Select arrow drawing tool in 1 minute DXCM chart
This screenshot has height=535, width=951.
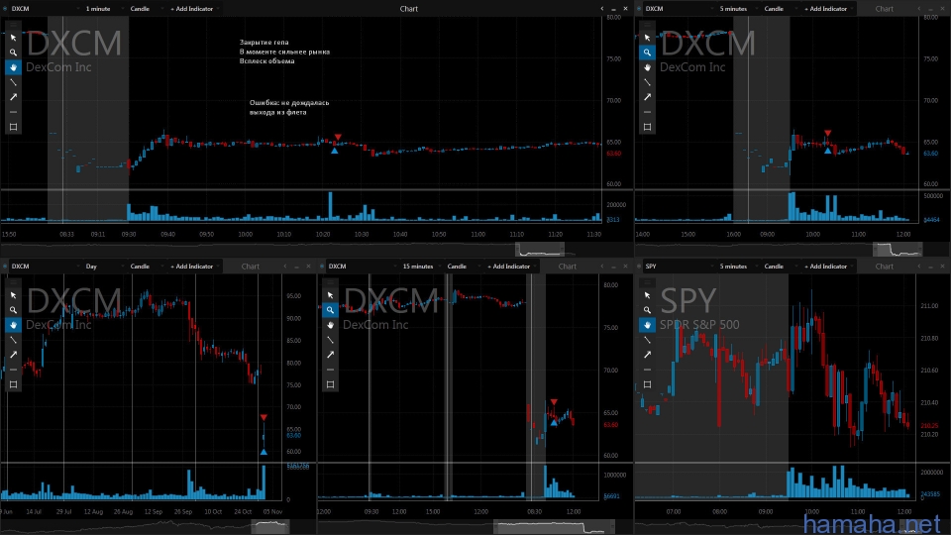point(13,97)
